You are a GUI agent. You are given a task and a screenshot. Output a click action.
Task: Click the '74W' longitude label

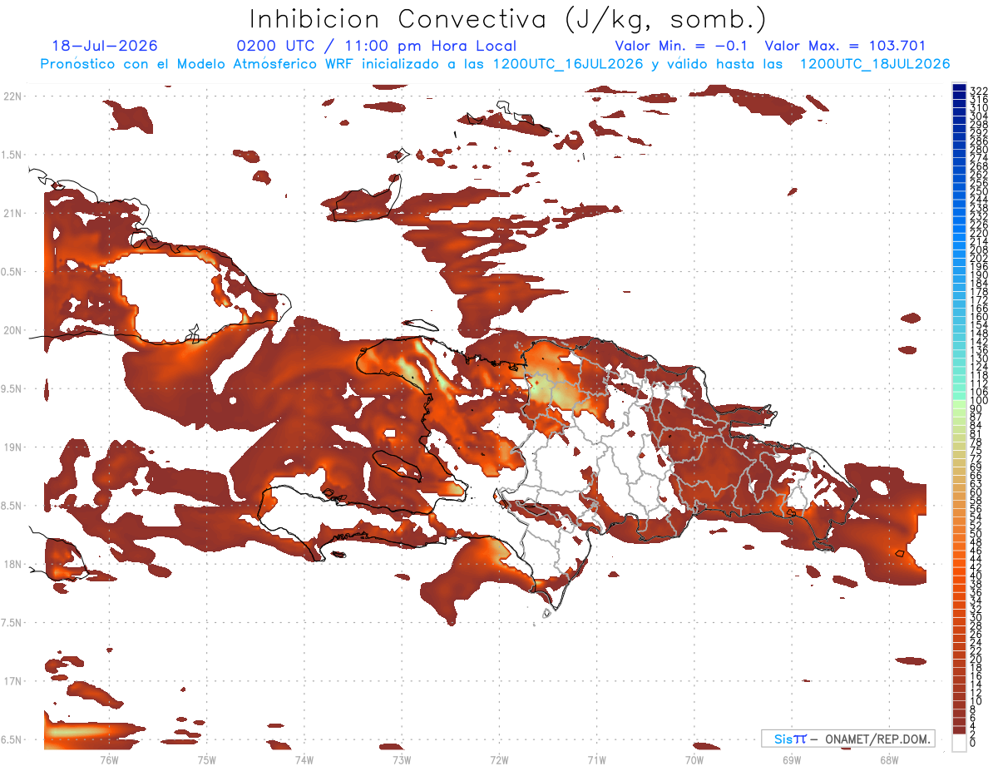tap(304, 759)
